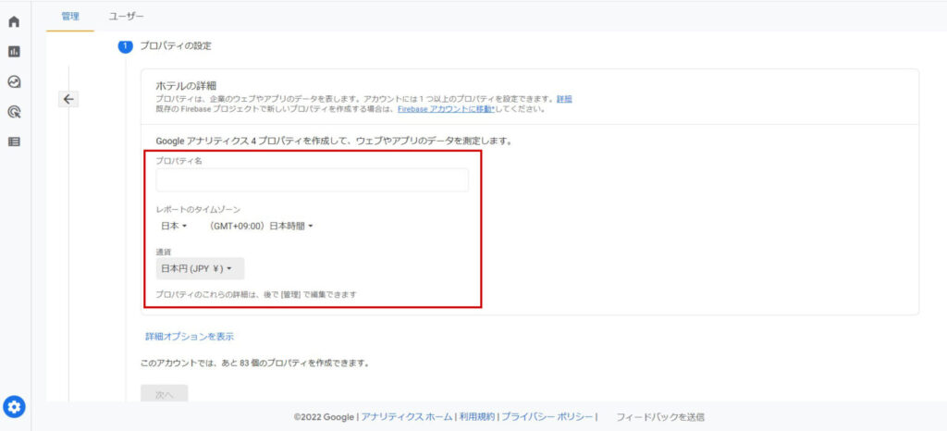The width and height of the screenshot is (947, 431).
Task: Switch to the ユーザー tab
Action: tap(126, 16)
